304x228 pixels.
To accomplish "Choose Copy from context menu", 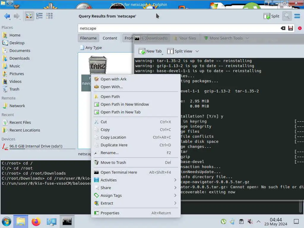I will 136,129.
